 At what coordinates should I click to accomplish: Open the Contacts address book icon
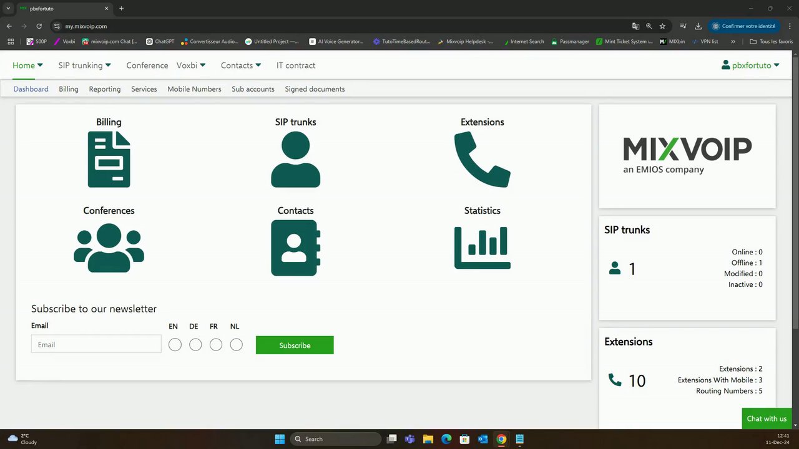tap(295, 248)
